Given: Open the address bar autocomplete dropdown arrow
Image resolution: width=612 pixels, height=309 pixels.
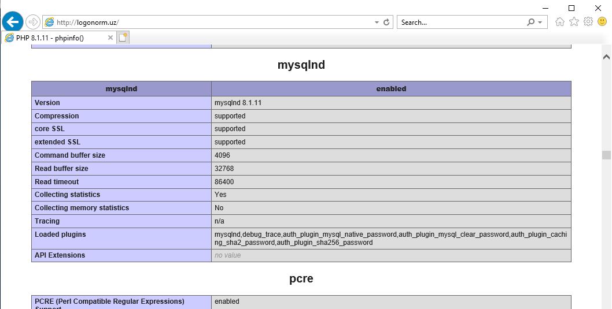Looking at the screenshot, I should pyautogui.click(x=377, y=23).
